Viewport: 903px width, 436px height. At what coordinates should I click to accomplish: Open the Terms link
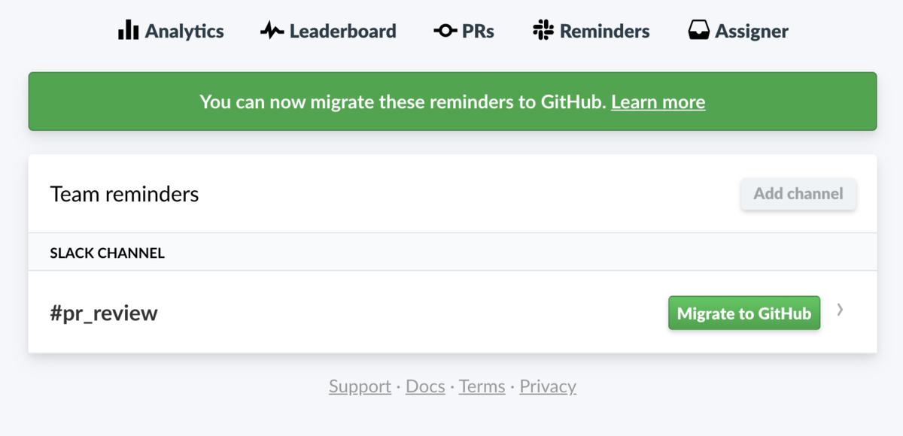pos(482,386)
